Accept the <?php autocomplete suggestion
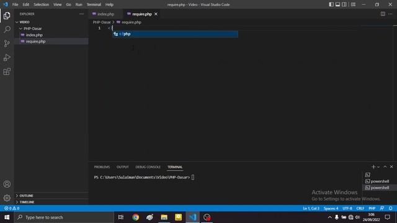397x223 pixels. [175, 34]
